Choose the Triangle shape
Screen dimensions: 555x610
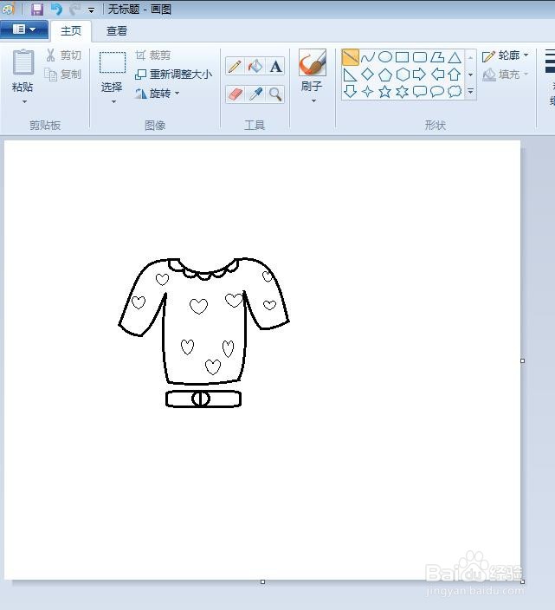point(455,57)
